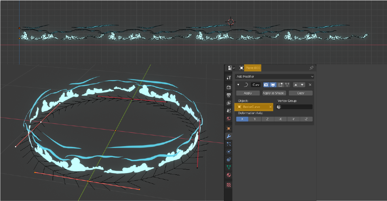The width and height of the screenshot is (387, 201).
Task: Toggle Curve modifier viewport display (monitor icon)
Action: [x=273, y=85]
